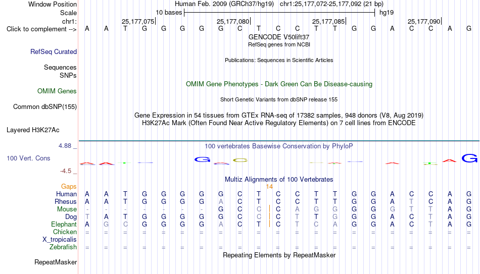Viewport: 480px width, 274px height.
Task: Open the OMIM Genes track label
Action: click(x=57, y=91)
